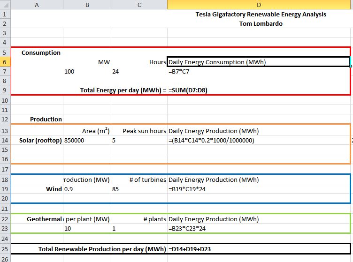Select row 23 header
The width and height of the screenshot is (353, 262).
[x=5, y=228]
